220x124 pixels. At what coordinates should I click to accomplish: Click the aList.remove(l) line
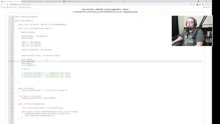coord(28,65)
